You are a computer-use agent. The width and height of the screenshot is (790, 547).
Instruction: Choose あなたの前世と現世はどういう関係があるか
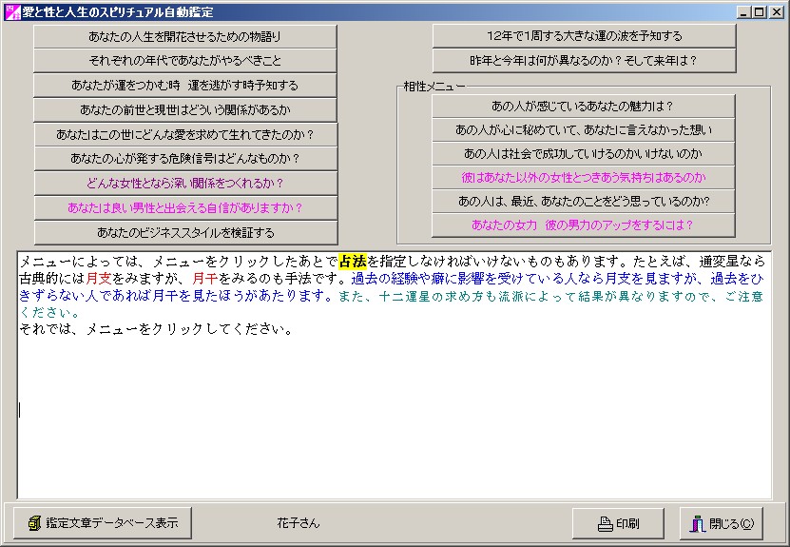click(x=185, y=110)
